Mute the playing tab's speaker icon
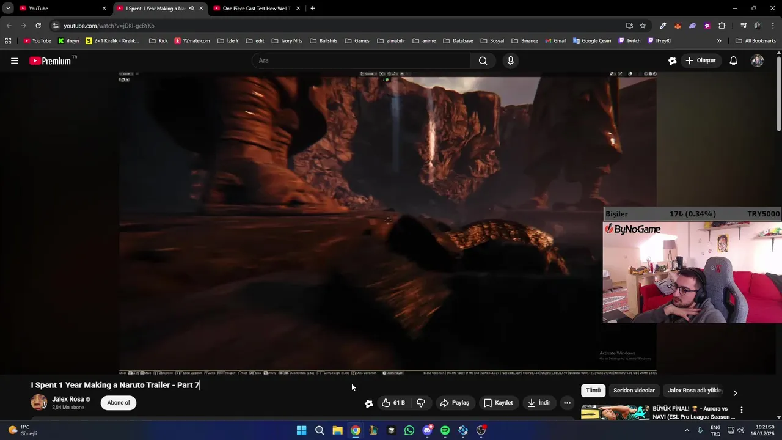This screenshot has width=782, height=440. [x=191, y=9]
